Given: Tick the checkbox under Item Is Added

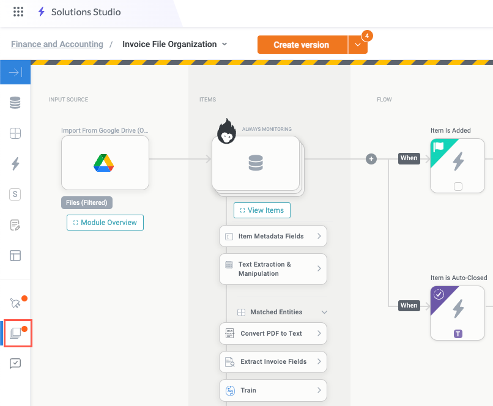Looking at the screenshot, I should coord(458,186).
